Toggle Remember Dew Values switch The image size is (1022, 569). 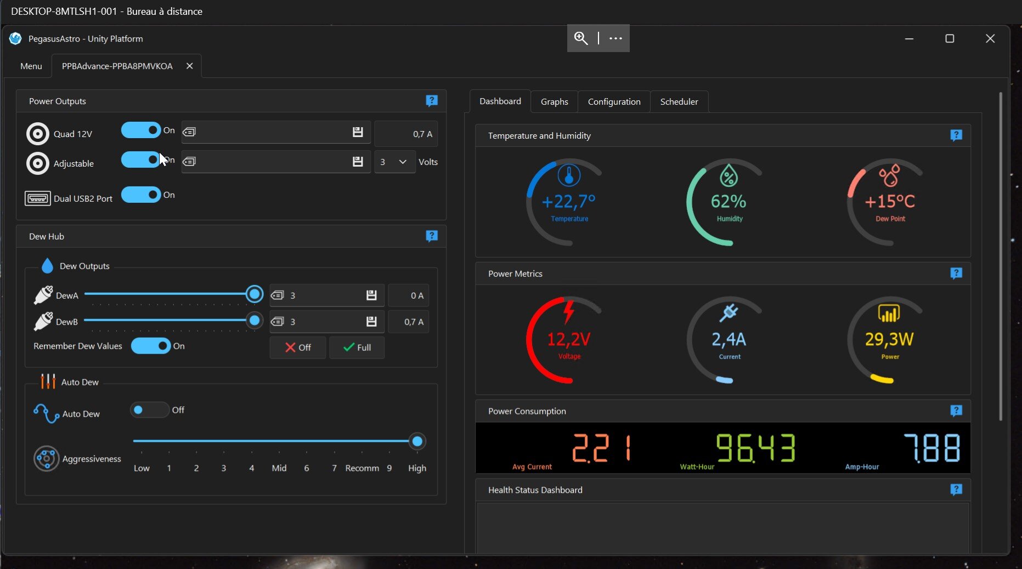click(x=151, y=346)
